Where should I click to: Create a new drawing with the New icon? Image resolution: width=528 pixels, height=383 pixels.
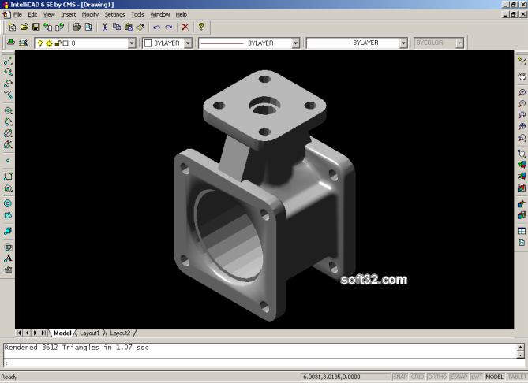(x=12, y=28)
